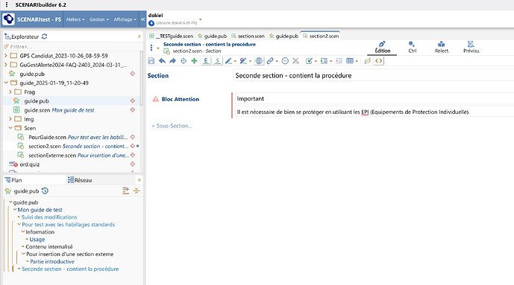Open the Ateliers menu

[x=75, y=19]
